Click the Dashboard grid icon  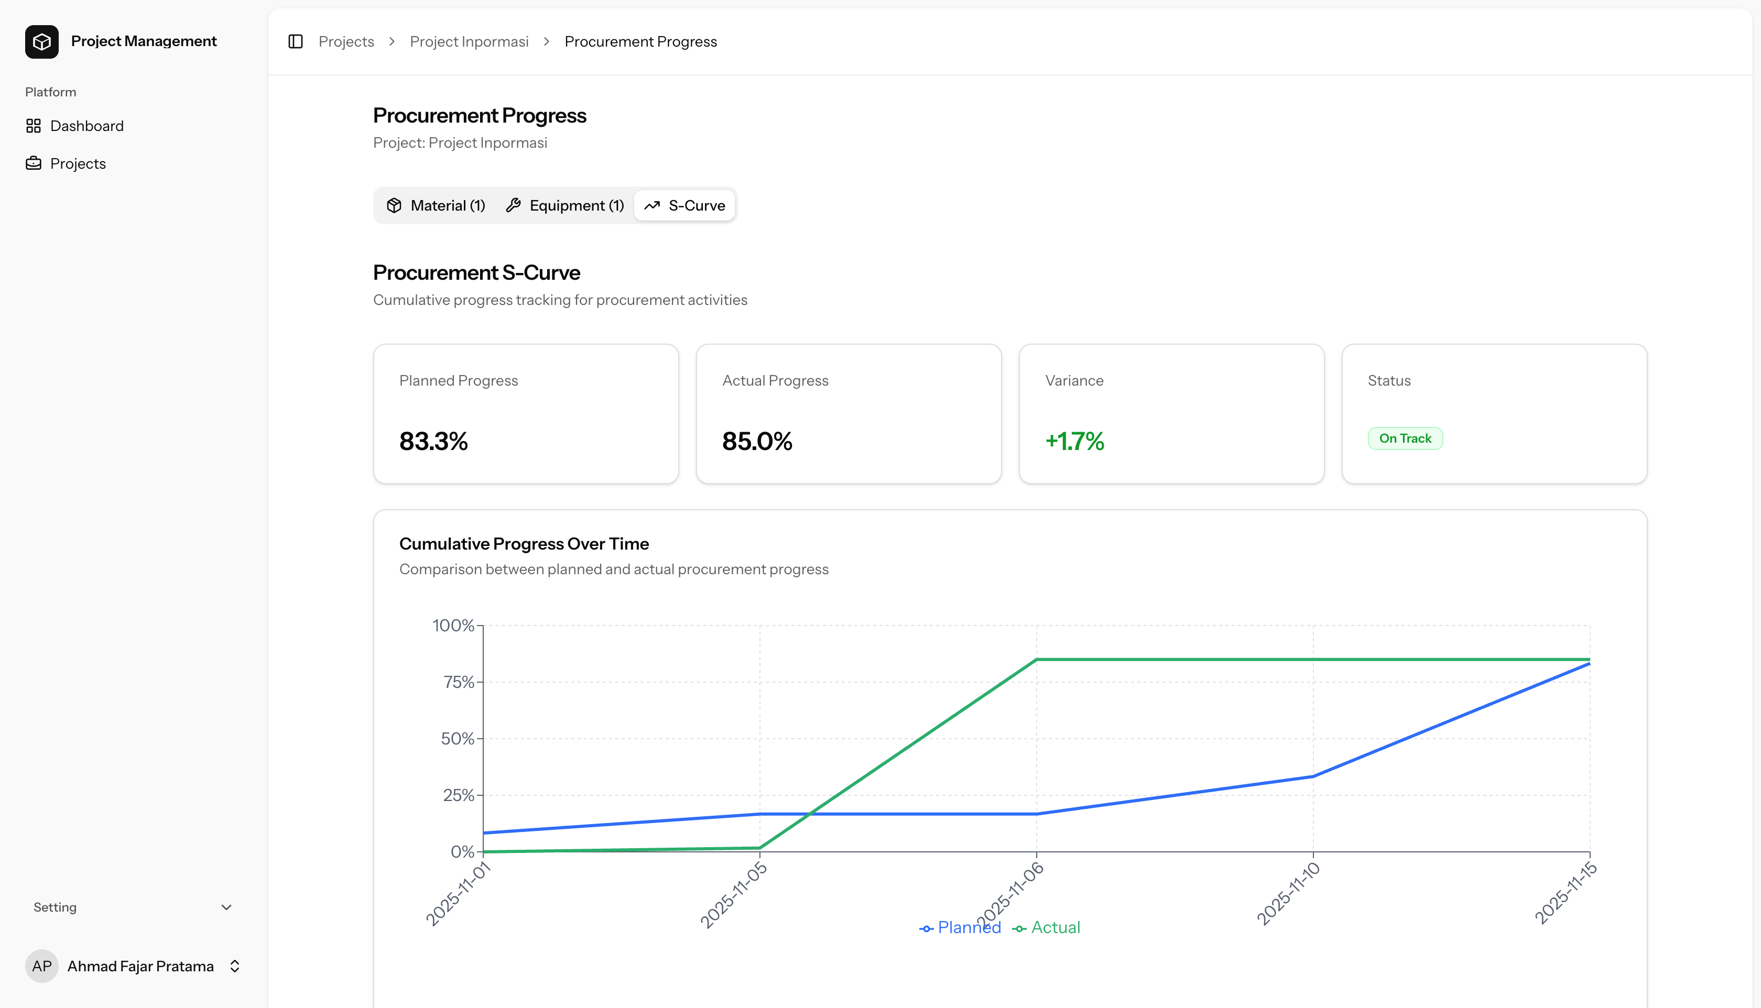click(33, 126)
